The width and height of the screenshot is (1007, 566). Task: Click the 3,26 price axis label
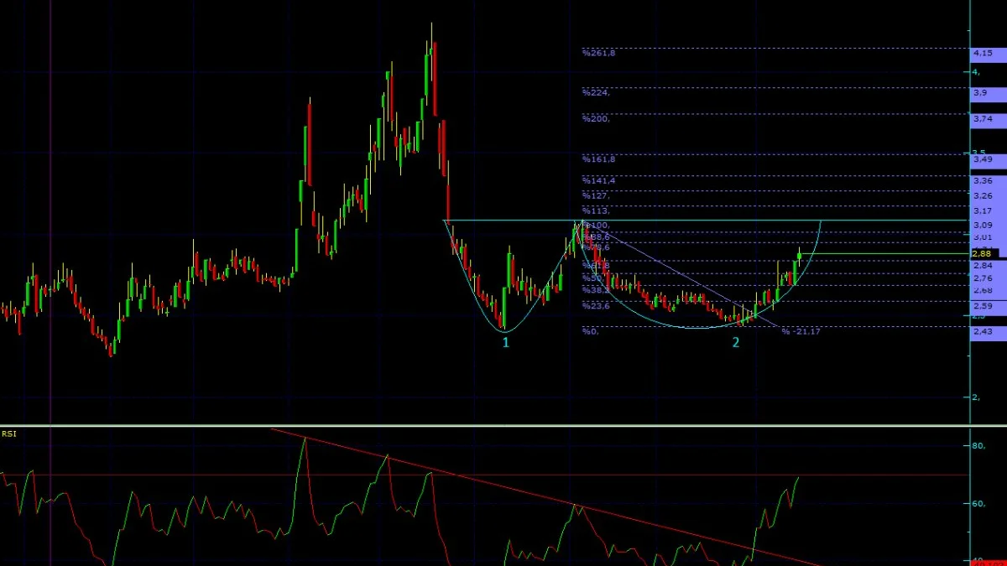click(x=983, y=195)
